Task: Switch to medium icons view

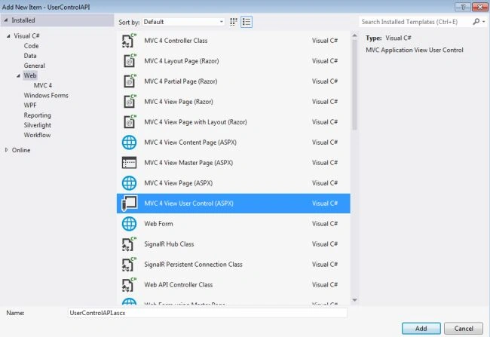Action: [234, 22]
